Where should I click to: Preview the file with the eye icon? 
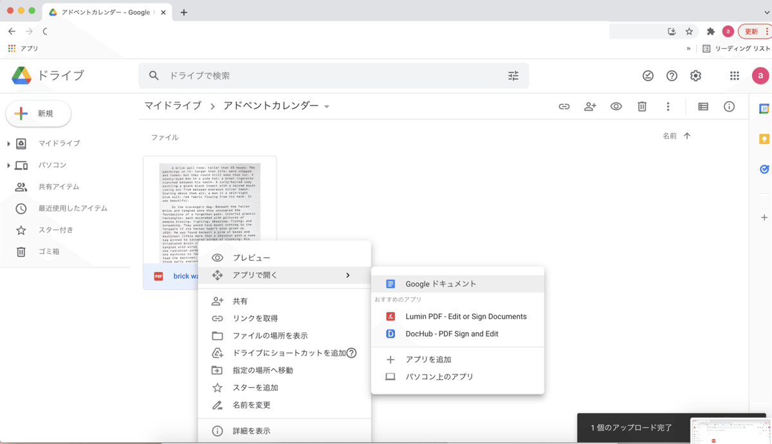click(x=616, y=107)
